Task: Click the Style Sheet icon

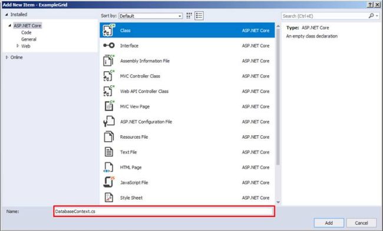Action: point(108,197)
